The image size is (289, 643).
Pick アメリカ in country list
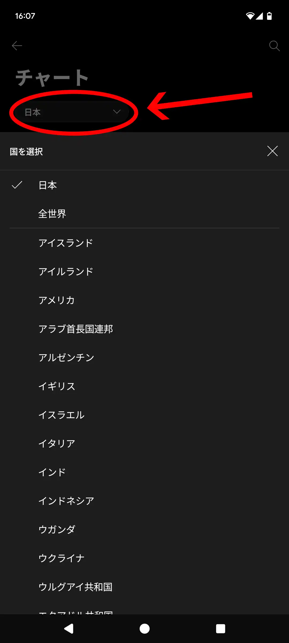(57, 300)
